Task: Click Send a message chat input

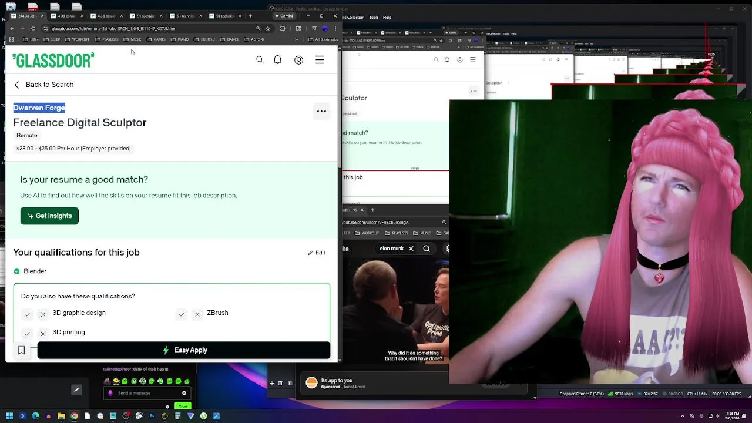Action: tap(147, 393)
